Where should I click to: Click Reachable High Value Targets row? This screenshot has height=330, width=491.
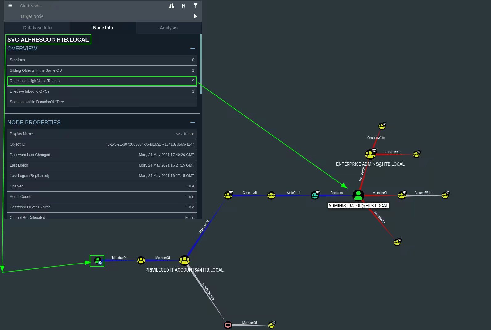(x=102, y=81)
